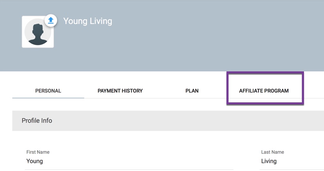Screen dimensions: 324x171
Task: Open the Payment History tab
Action: (120, 91)
